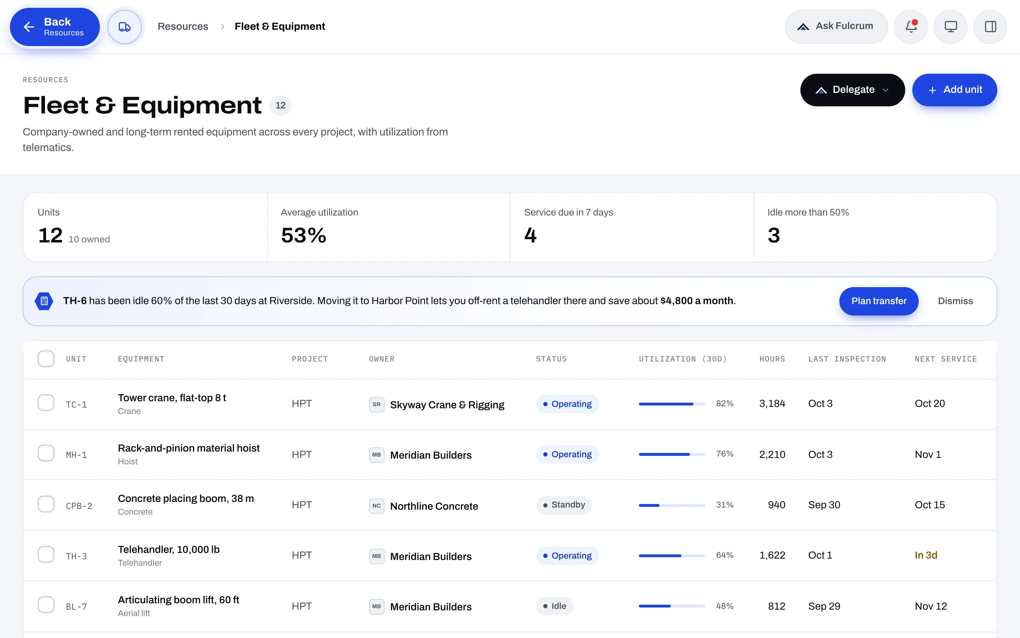Click the MB badge in TH-3 row
This screenshot has width=1020, height=638.
click(x=376, y=556)
